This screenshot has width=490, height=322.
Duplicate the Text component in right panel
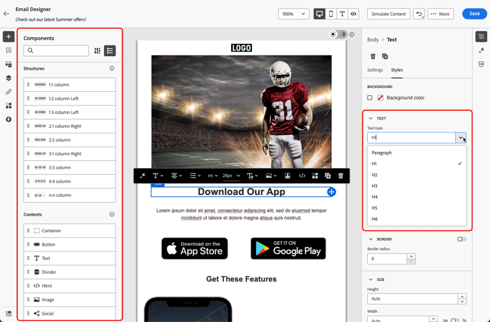(385, 57)
